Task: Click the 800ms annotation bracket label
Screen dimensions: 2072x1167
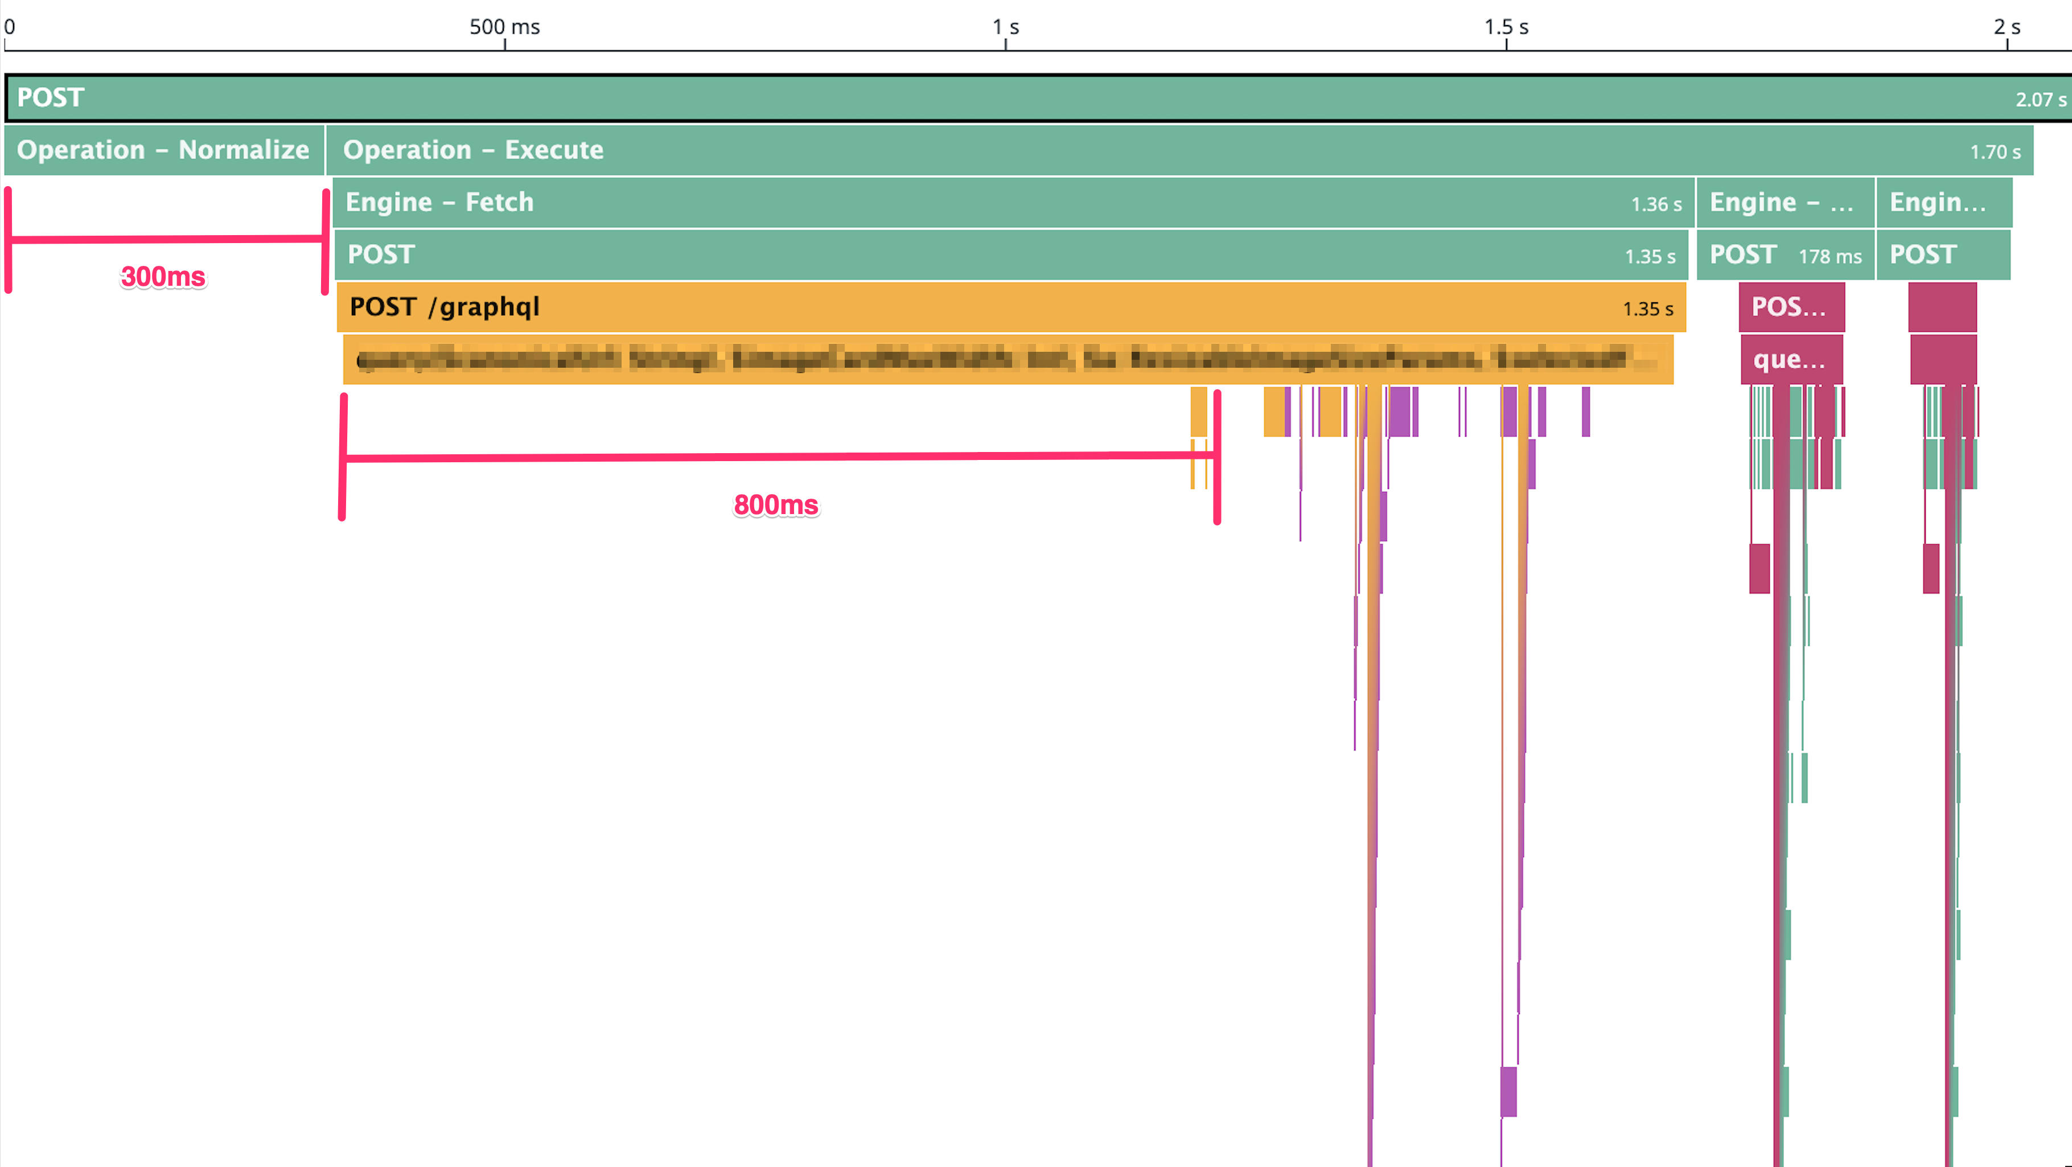Action: (x=777, y=506)
